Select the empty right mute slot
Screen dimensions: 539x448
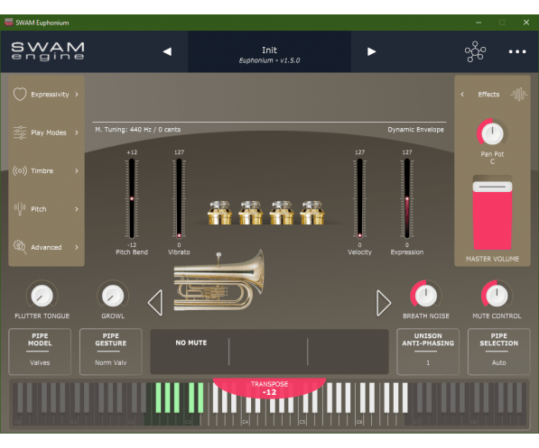348,352
